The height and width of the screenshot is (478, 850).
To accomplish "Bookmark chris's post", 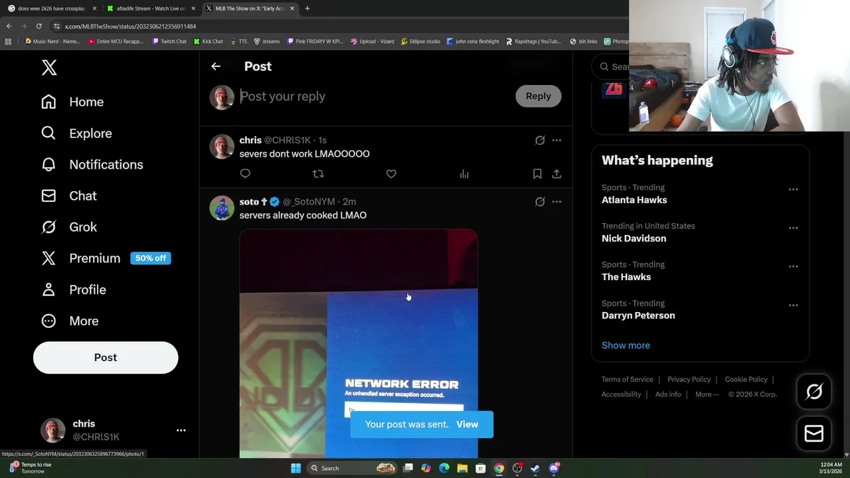I will click(537, 173).
